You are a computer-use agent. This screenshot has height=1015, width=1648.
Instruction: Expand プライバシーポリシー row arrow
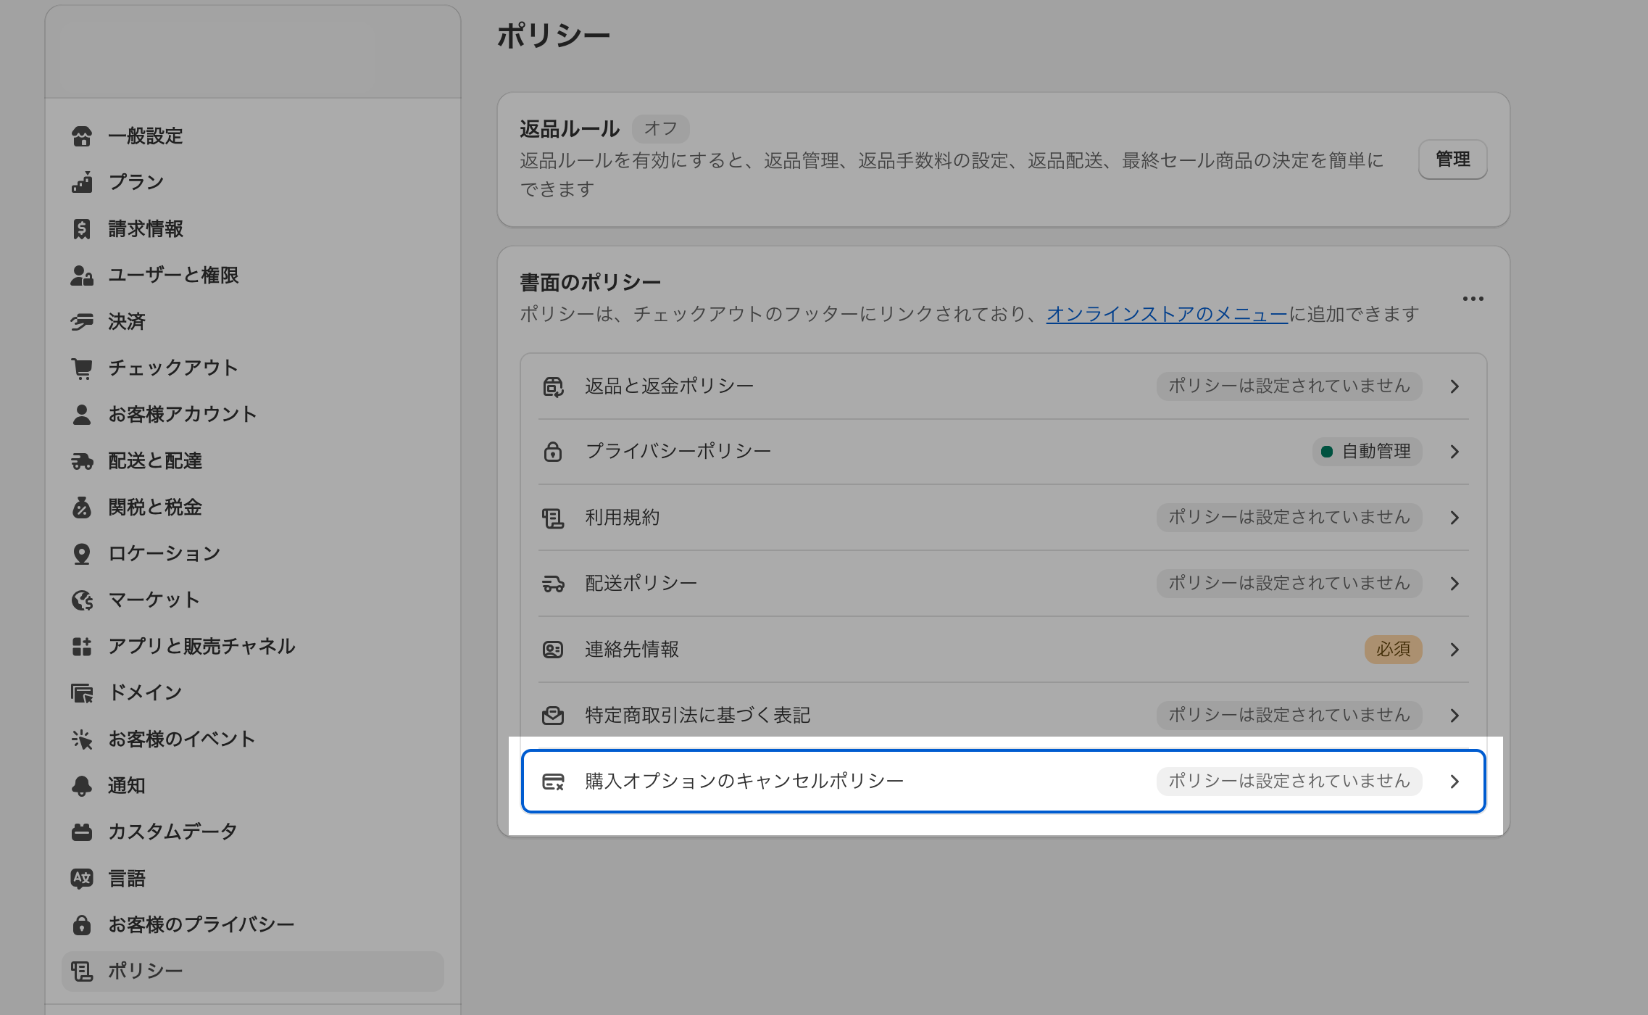pos(1455,452)
